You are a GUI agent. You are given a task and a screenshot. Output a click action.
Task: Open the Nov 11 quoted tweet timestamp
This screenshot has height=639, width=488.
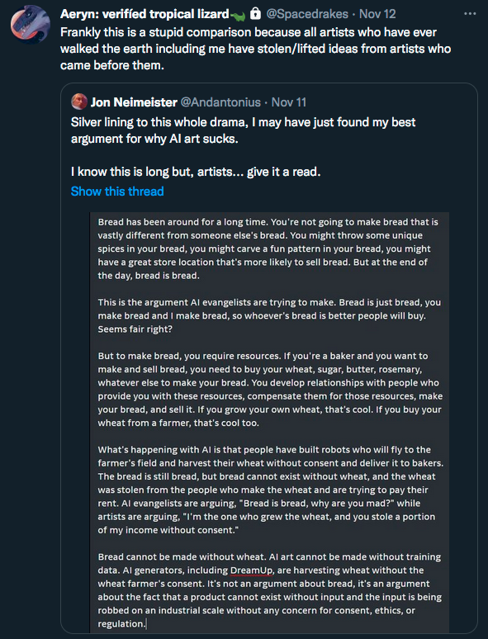pos(289,102)
